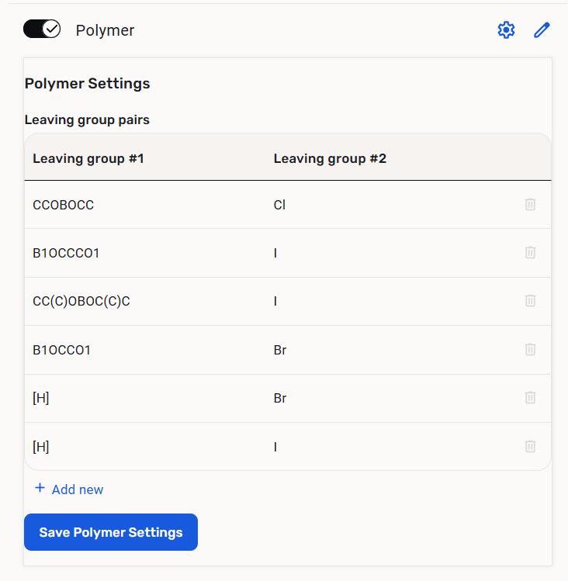Click the CCOBOCC leaving group cell
Image resolution: width=568 pixels, height=581 pixels.
63,205
